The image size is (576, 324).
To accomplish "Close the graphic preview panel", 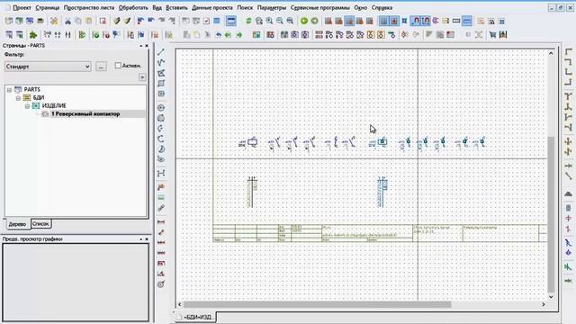I will [147, 239].
